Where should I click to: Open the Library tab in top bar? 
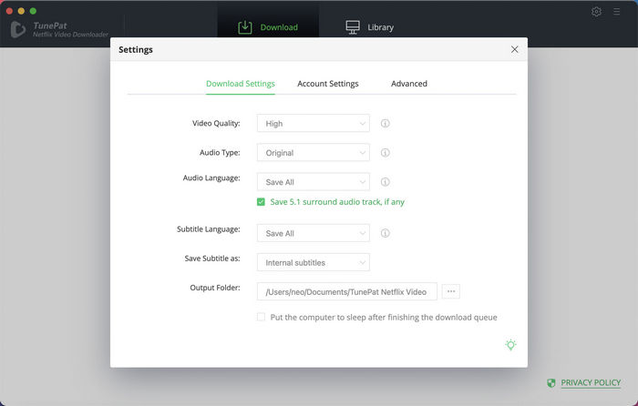tap(369, 27)
